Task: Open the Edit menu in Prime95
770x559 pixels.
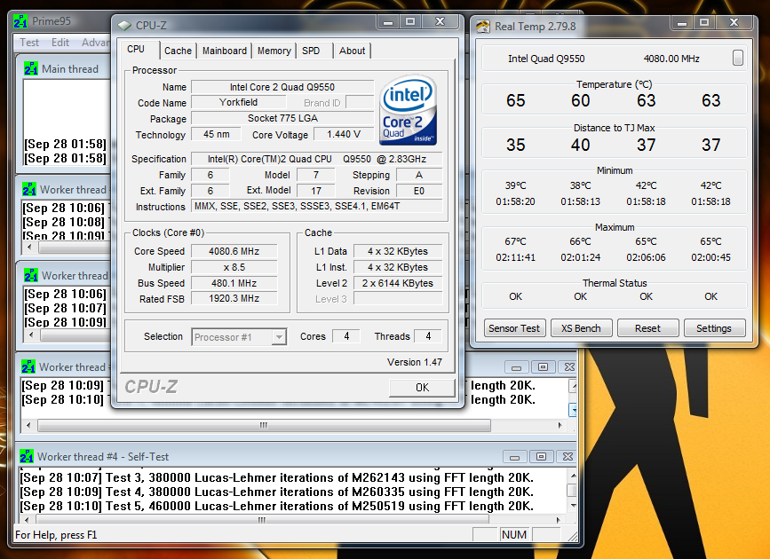Action: point(60,43)
